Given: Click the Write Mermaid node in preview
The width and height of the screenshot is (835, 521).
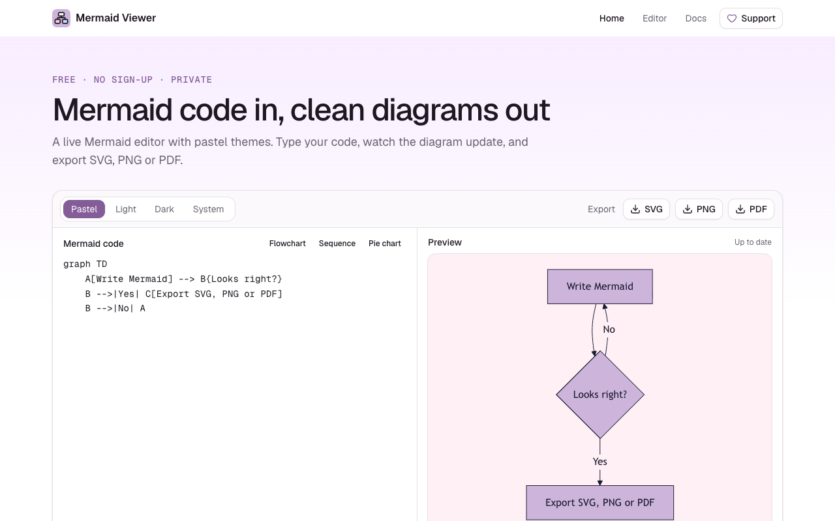Looking at the screenshot, I should 600,287.
